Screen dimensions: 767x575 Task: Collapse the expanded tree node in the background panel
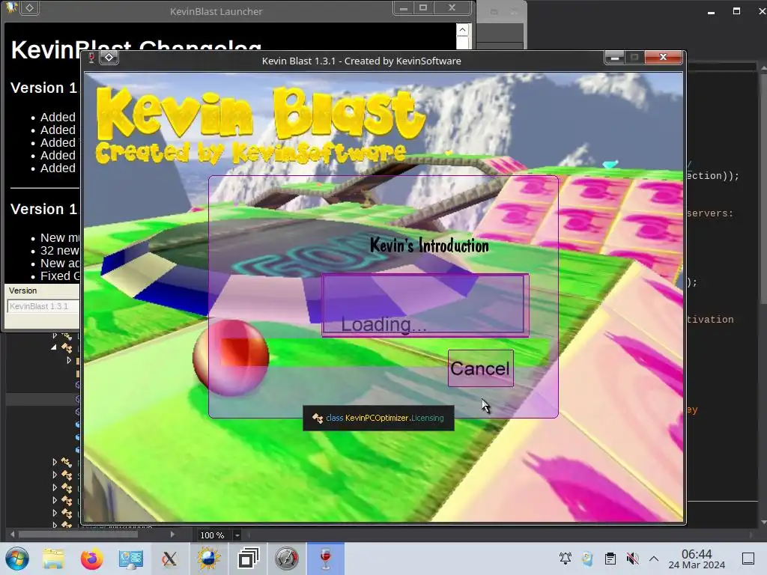pyautogui.click(x=54, y=347)
